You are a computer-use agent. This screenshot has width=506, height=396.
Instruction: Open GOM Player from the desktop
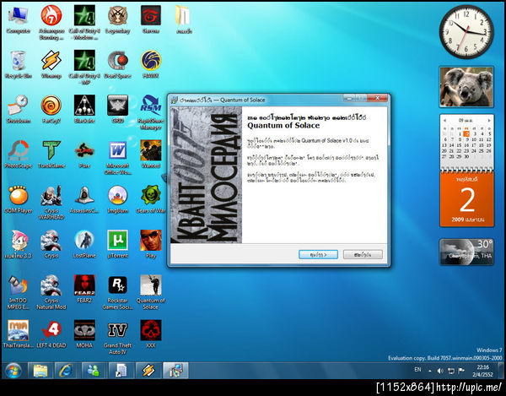[x=18, y=199]
